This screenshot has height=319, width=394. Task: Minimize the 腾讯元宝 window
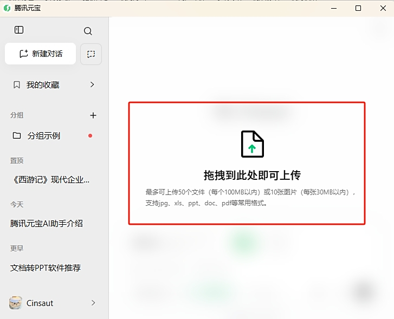[x=332, y=8]
